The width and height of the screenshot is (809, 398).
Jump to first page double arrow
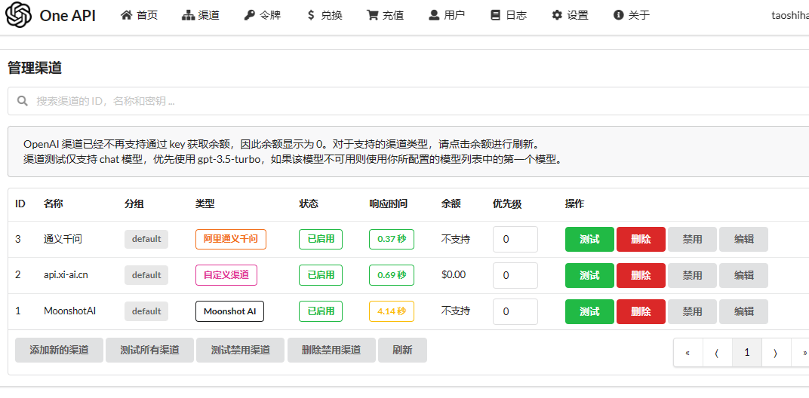click(687, 353)
